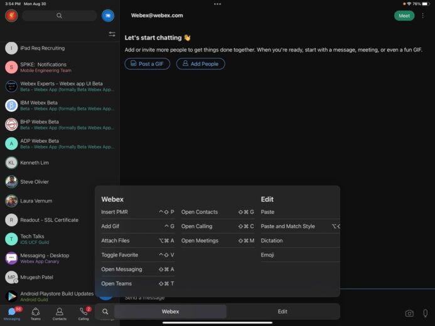This screenshot has height=326, width=435.
Task: Click the shortcut overlay search icon
Action: [x=105, y=312]
